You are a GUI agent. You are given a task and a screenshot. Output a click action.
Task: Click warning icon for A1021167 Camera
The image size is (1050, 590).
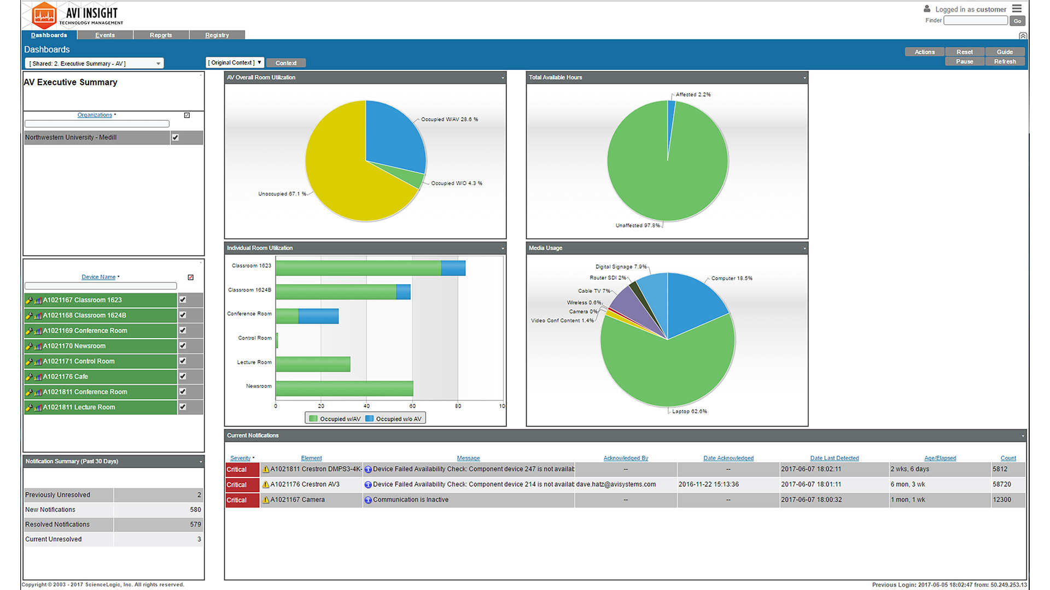266,499
